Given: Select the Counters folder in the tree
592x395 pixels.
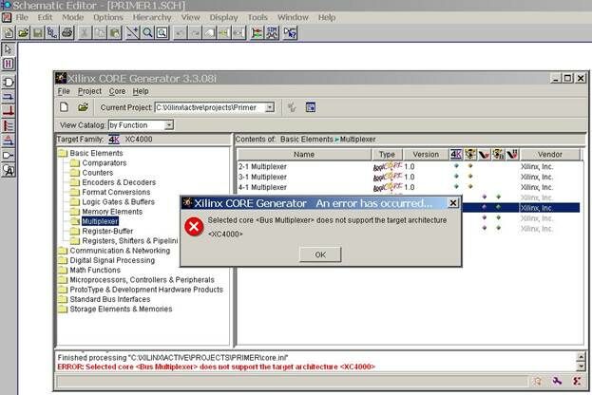Looking at the screenshot, I should click(x=98, y=173).
